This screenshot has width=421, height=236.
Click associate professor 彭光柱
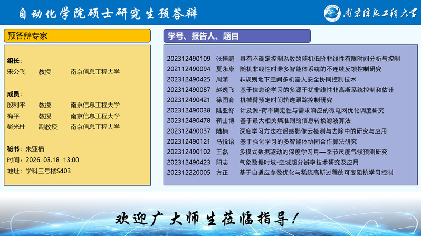click(x=16, y=127)
